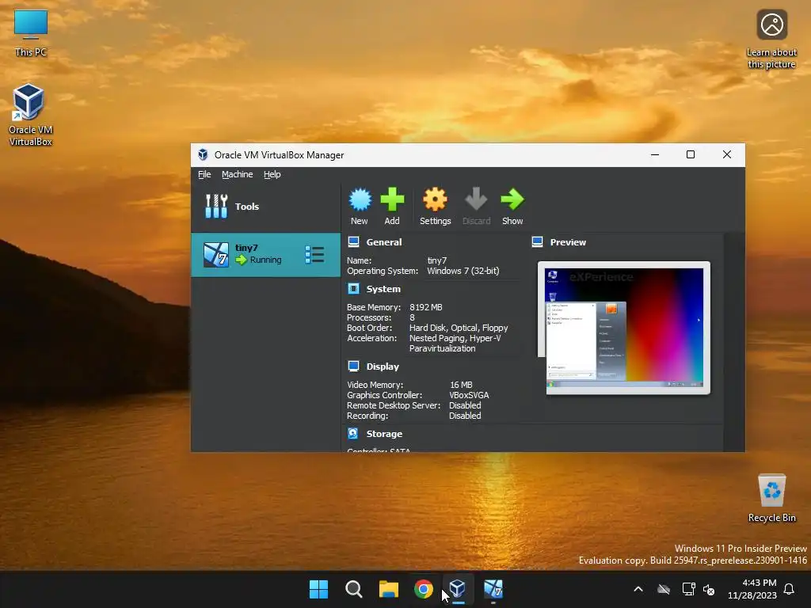Open Oracle VM VirtualBox desktop shortcut
Viewport: 811px width, 608px height.
point(31,115)
